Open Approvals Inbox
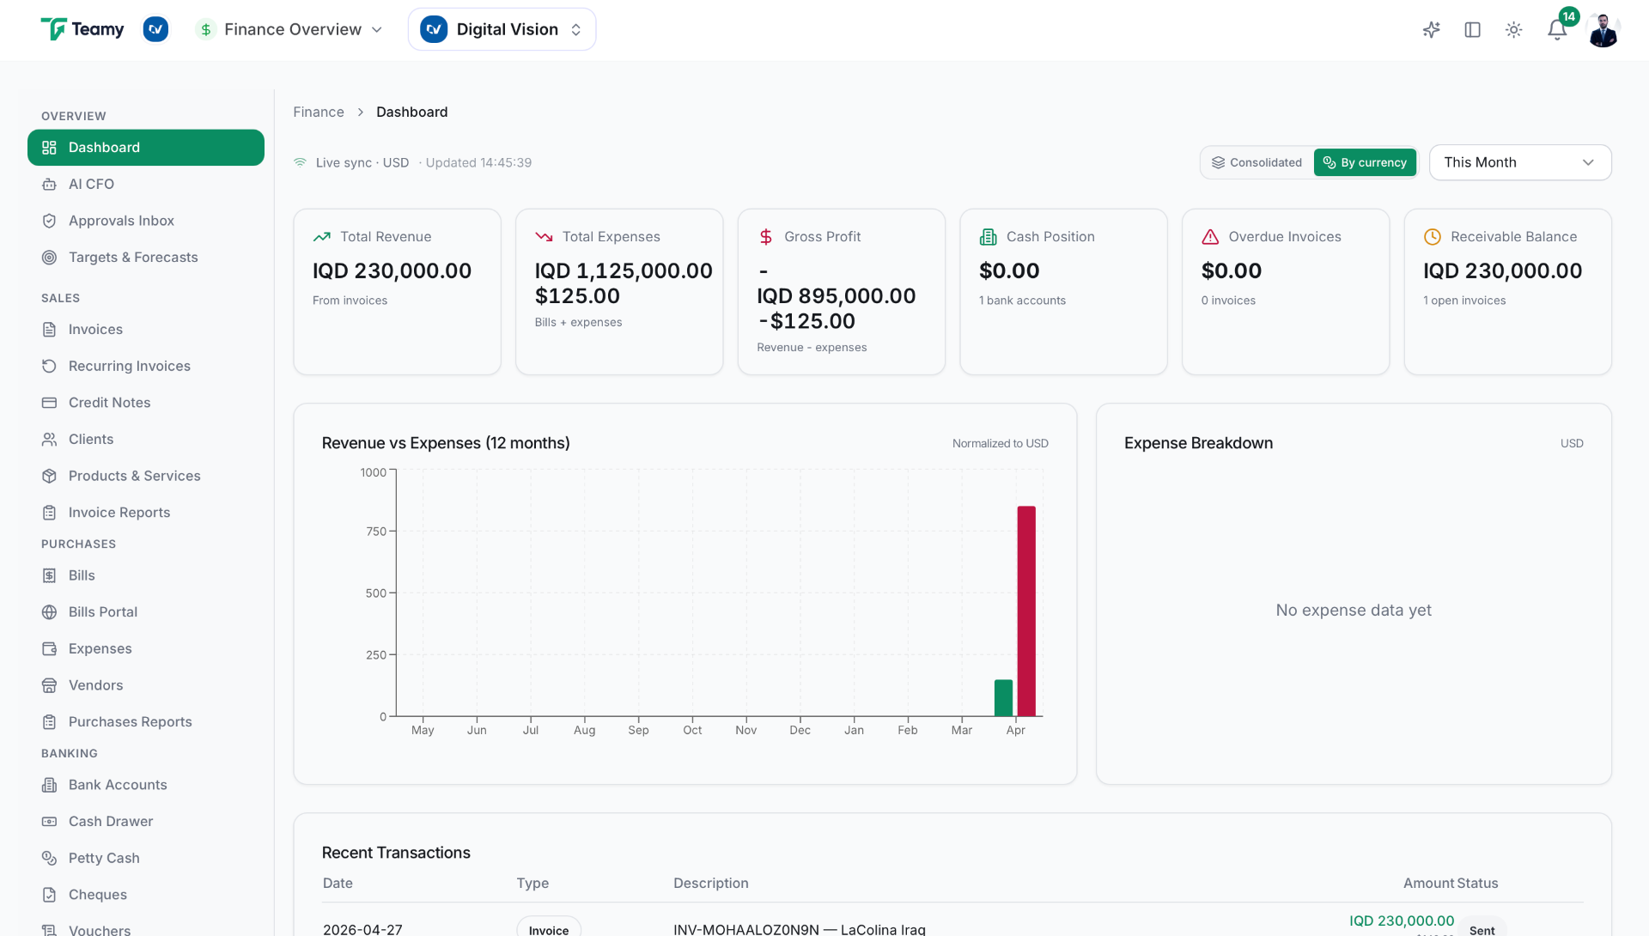Image resolution: width=1649 pixels, height=936 pixels. (146, 221)
